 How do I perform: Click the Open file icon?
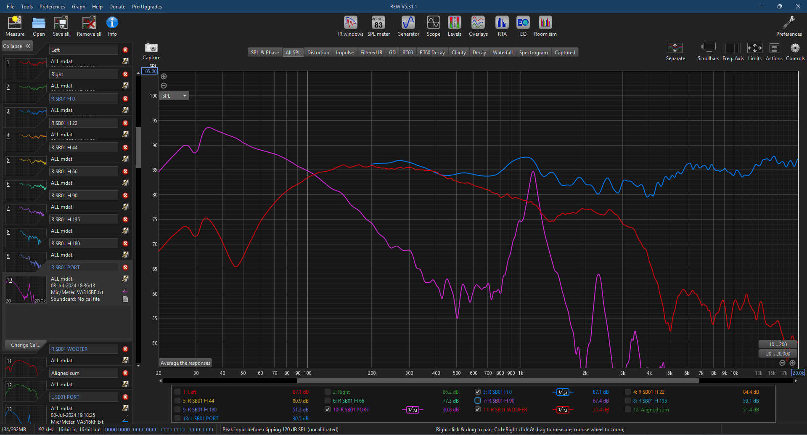pyautogui.click(x=39, y=26)
